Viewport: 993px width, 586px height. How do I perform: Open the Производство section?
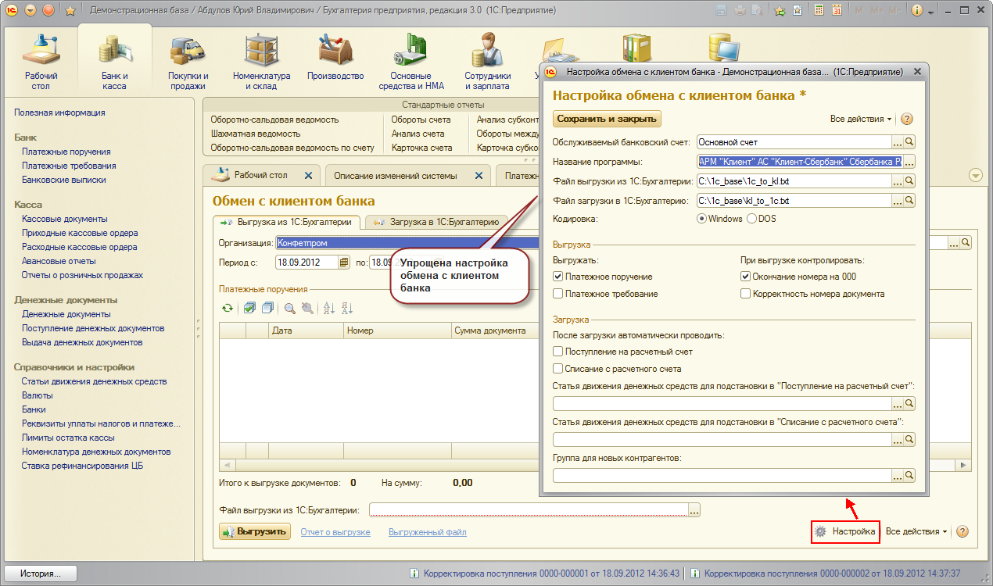coord(336,56)
